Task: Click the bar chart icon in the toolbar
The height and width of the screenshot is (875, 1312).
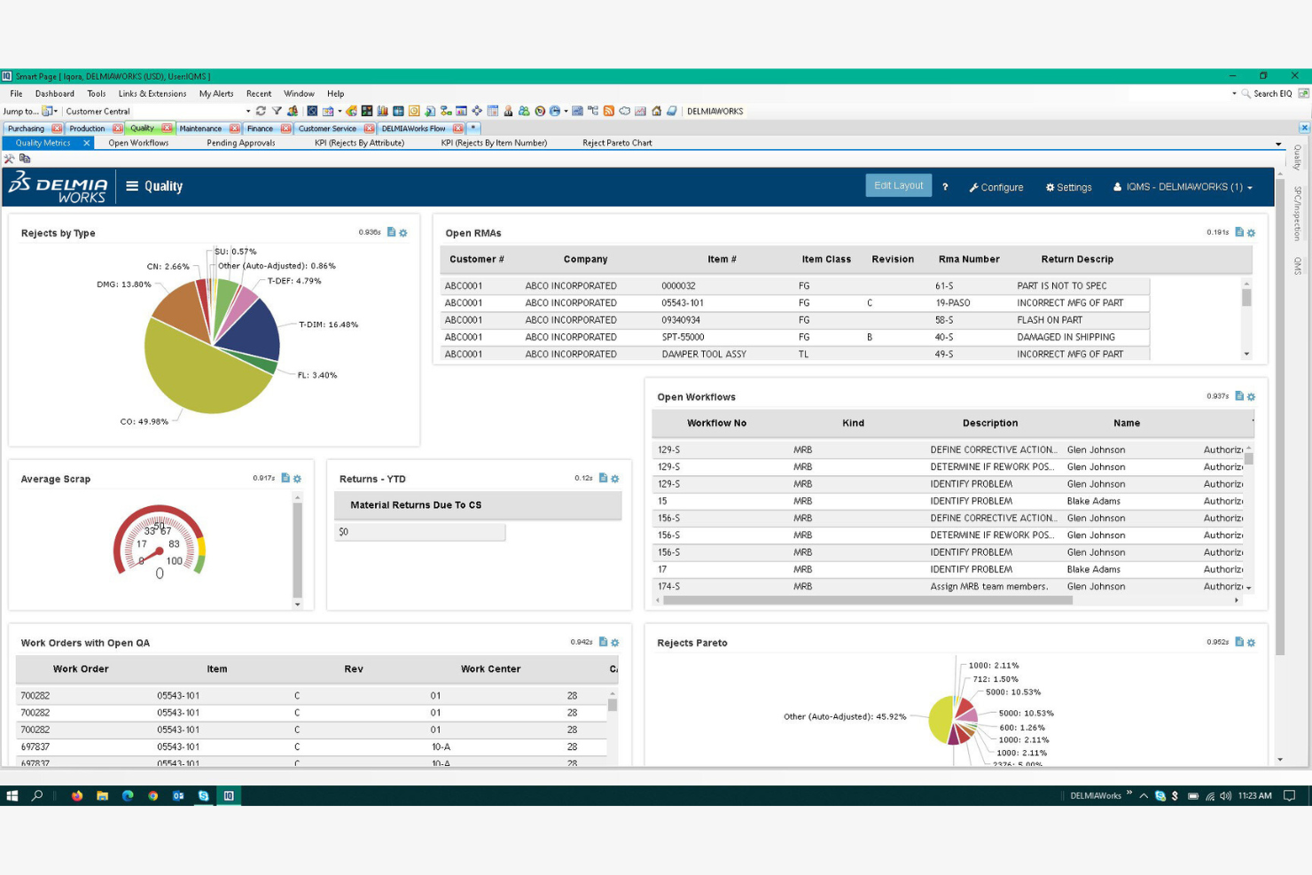Action: pos(382,111)
